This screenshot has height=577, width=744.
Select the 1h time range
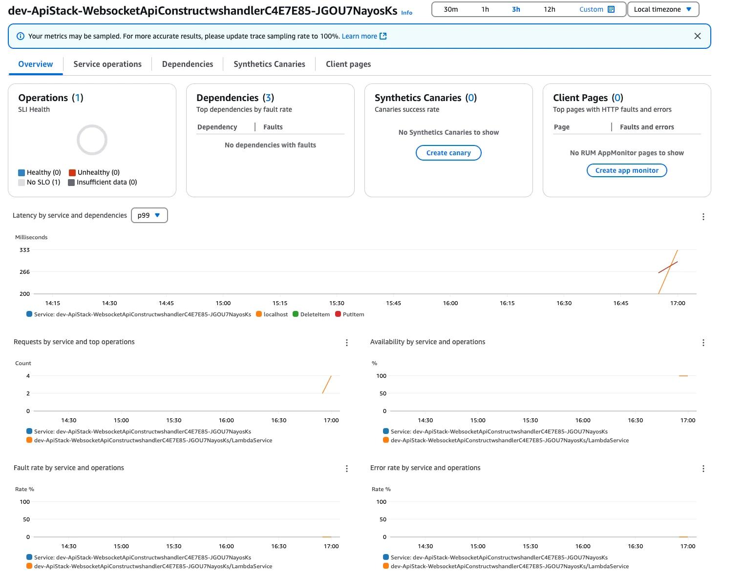[x=485, y=9]
